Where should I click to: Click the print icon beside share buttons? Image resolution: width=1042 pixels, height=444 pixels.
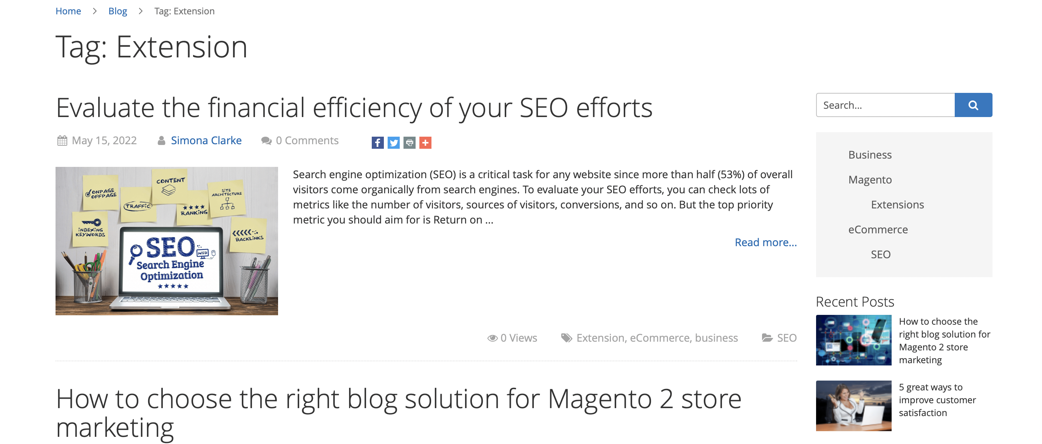coord(410,143)
